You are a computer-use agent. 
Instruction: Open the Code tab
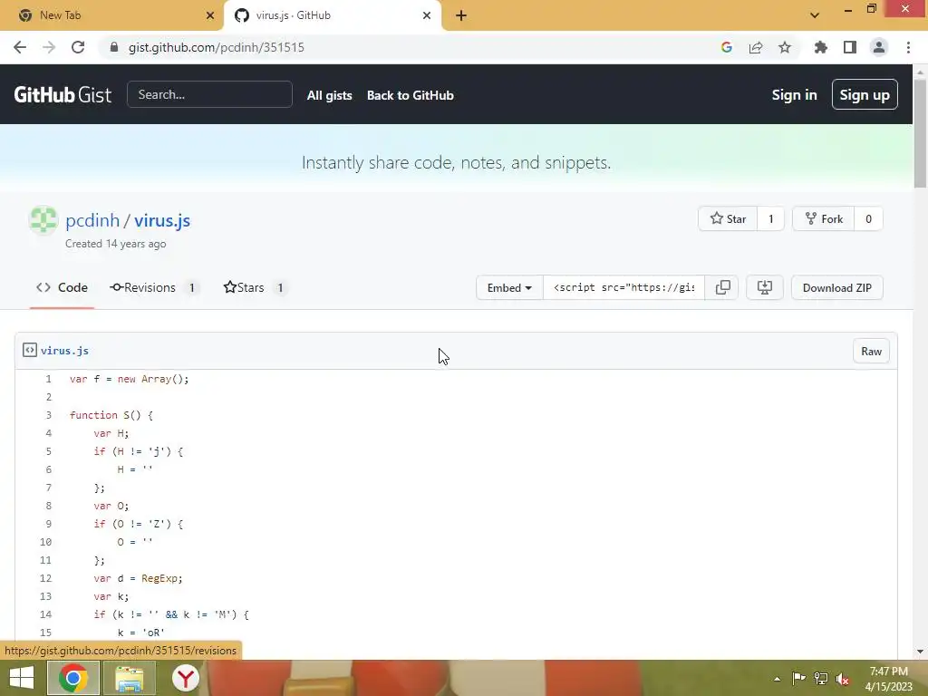tap(63, 287)
